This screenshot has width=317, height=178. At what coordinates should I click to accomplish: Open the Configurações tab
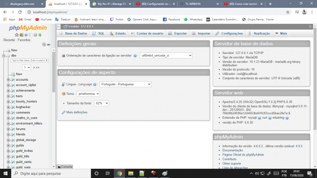click(229, 34)
